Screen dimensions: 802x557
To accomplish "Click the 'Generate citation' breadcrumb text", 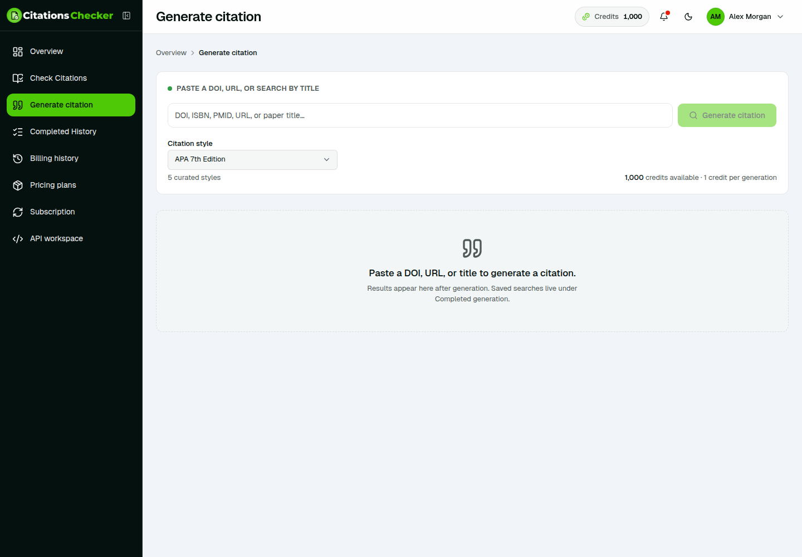I will [228, 53].
